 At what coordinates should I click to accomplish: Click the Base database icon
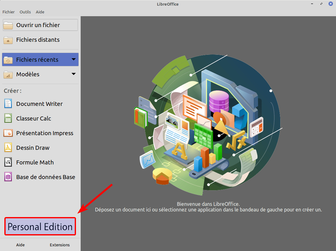click(8, 177)
